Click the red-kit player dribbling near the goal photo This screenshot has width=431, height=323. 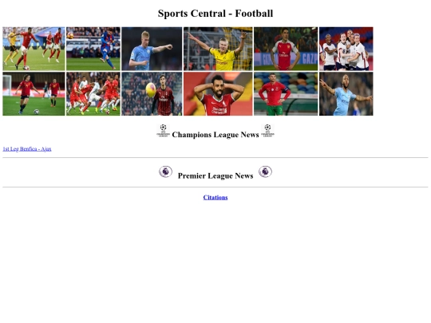coord(34,93)
